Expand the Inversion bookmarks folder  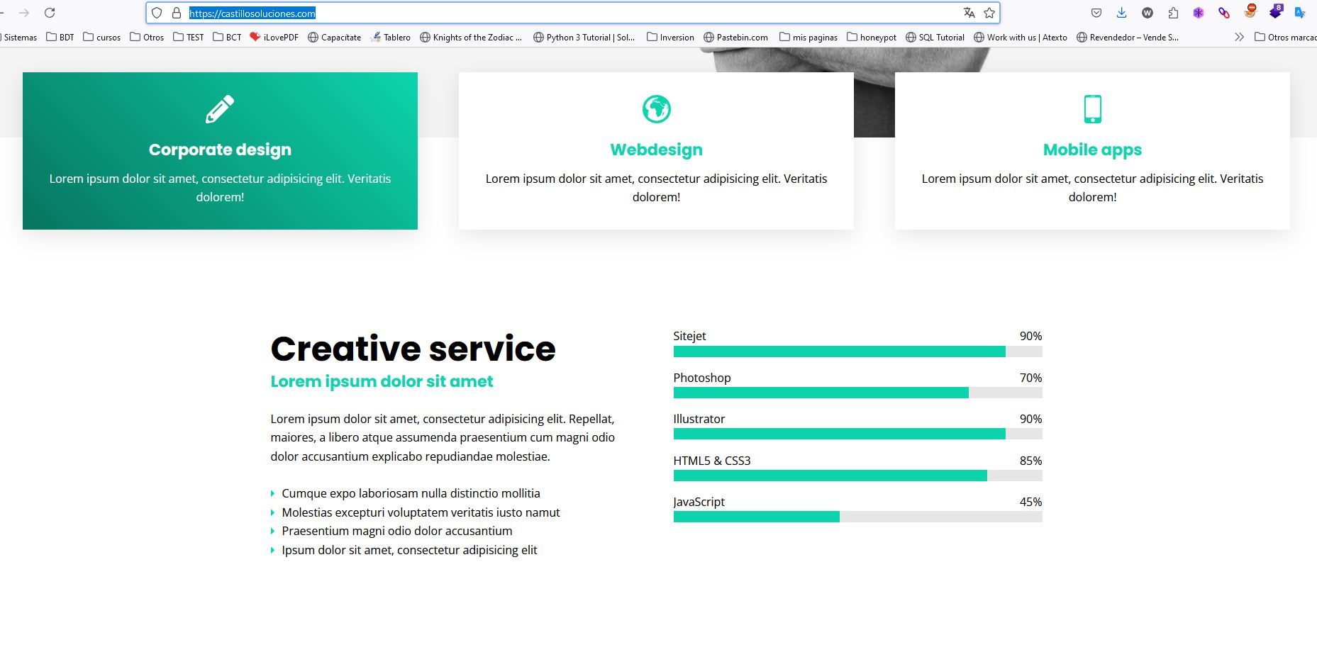[670, 37]
